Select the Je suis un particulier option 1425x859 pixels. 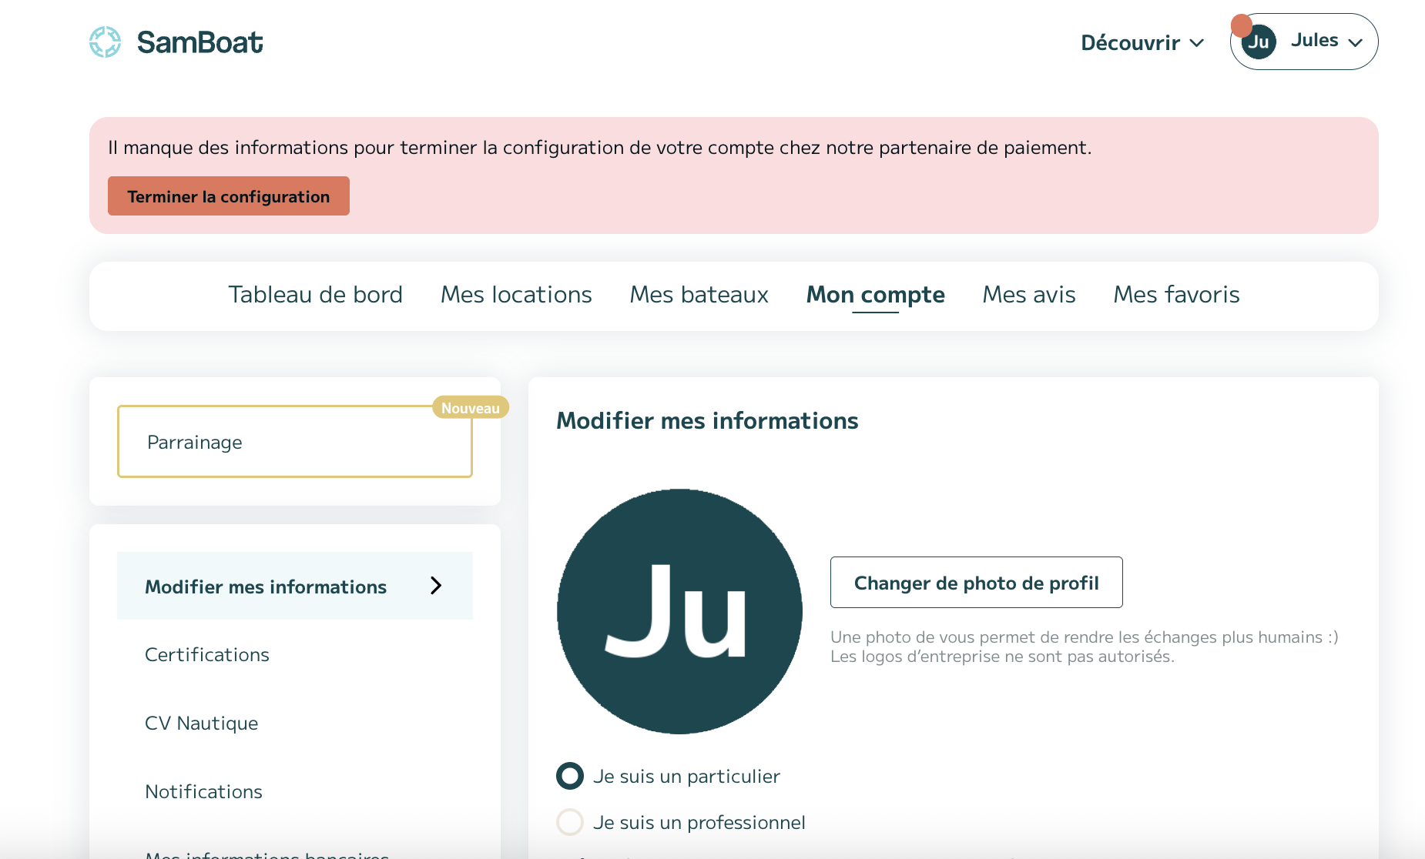pyautogui.click(x=570, y=776)
